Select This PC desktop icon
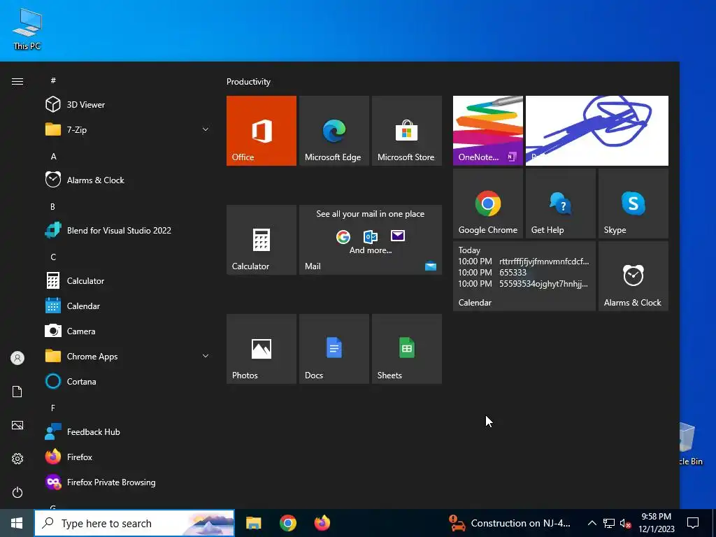Viewport: 716px width, 537px height. click(27, 29)
